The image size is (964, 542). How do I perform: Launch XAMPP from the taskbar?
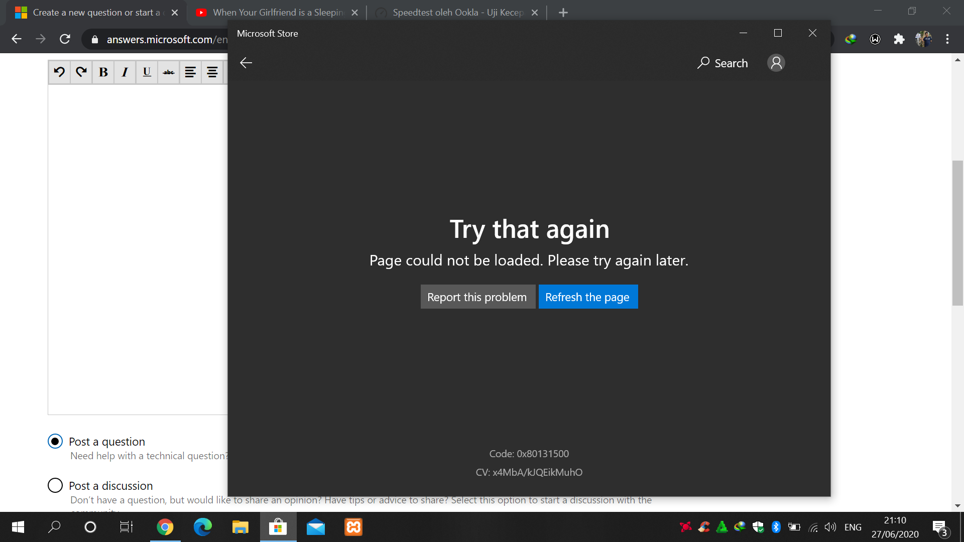pyautogui.click(x=353, y=527)
